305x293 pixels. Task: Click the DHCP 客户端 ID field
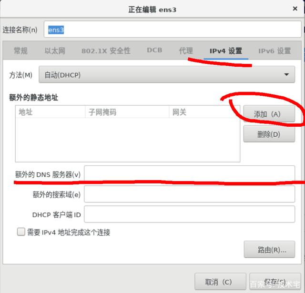[190, 214]
